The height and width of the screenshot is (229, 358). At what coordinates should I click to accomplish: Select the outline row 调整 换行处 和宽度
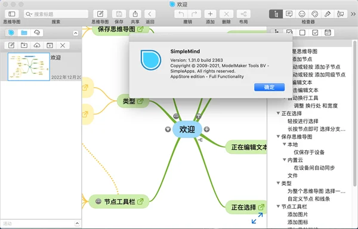[316, 106]
